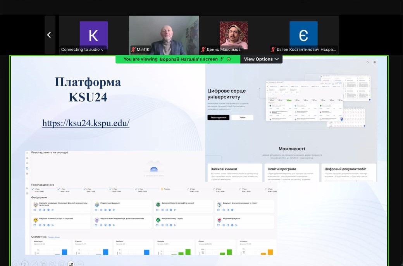
Task: Open the Цифровий документообіг feature card
Action: click(x=349, y=173)
